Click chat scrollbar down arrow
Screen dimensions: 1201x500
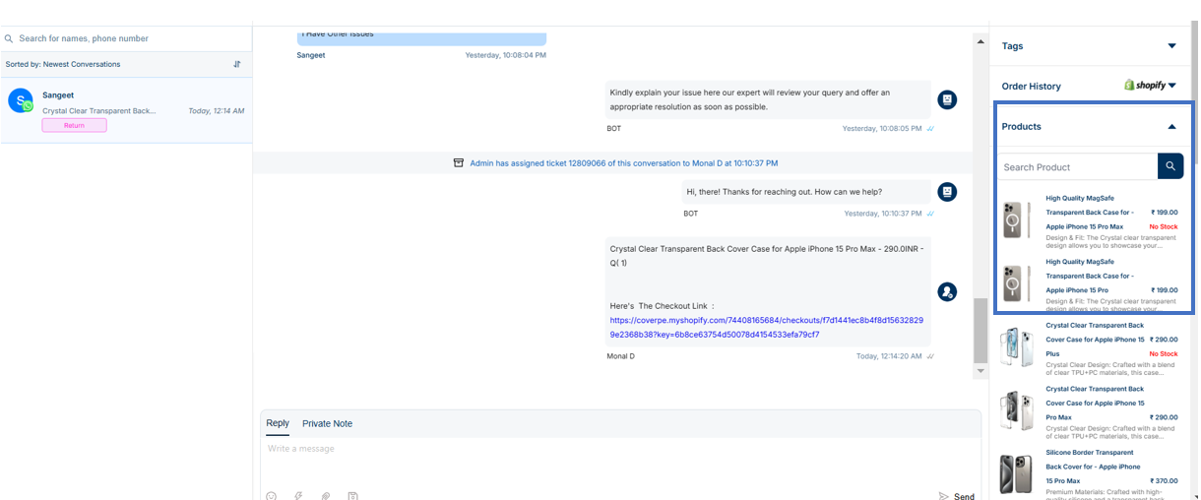[x=980, y=371]
